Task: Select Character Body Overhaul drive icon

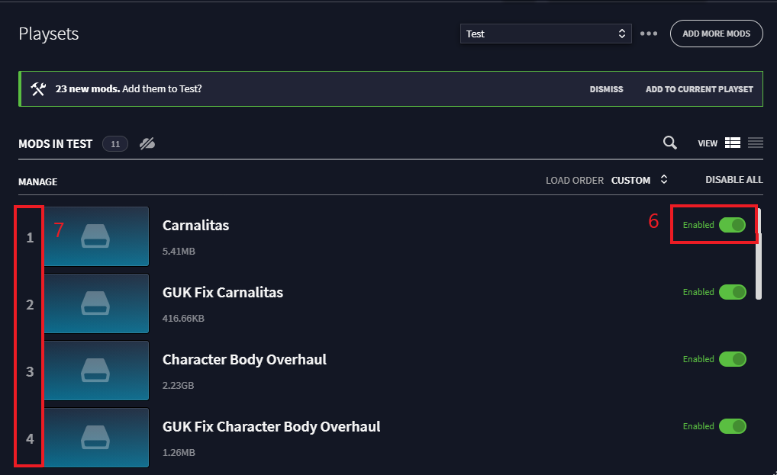Action: pos(95,370)
